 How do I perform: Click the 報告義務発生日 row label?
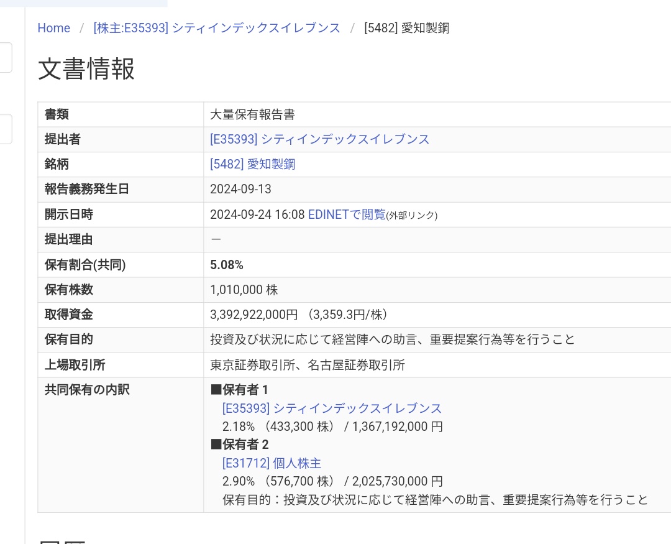pyautogui.click(x=87, y=189)
